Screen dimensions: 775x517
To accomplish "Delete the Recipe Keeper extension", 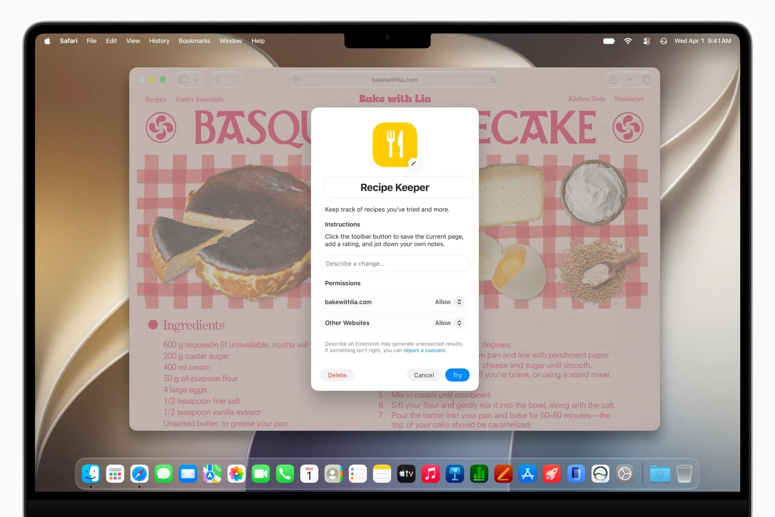I will tap(337, 375).
